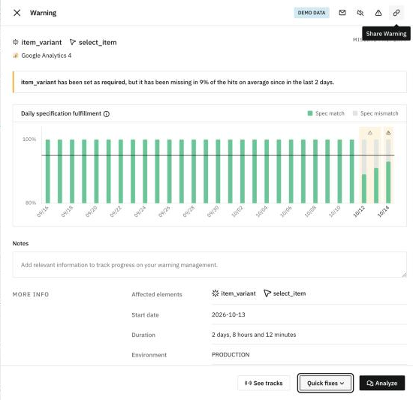Click the chart bar for 09/16
This screenshot has height=400, width=413.
pyautogui.click(x=47, y=171)
